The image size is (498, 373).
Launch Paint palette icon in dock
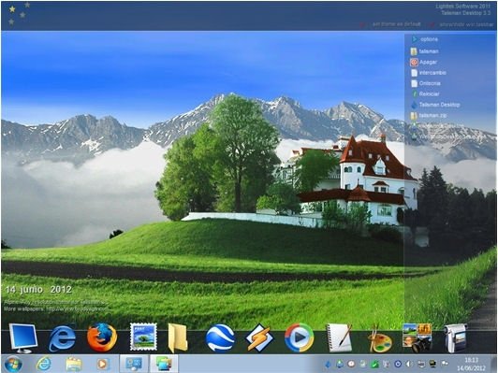click(380, 339)
